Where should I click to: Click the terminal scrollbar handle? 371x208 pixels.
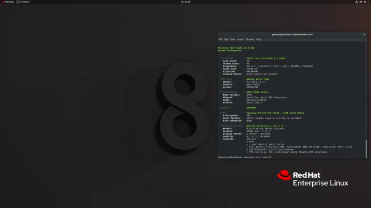click(366, 149)
